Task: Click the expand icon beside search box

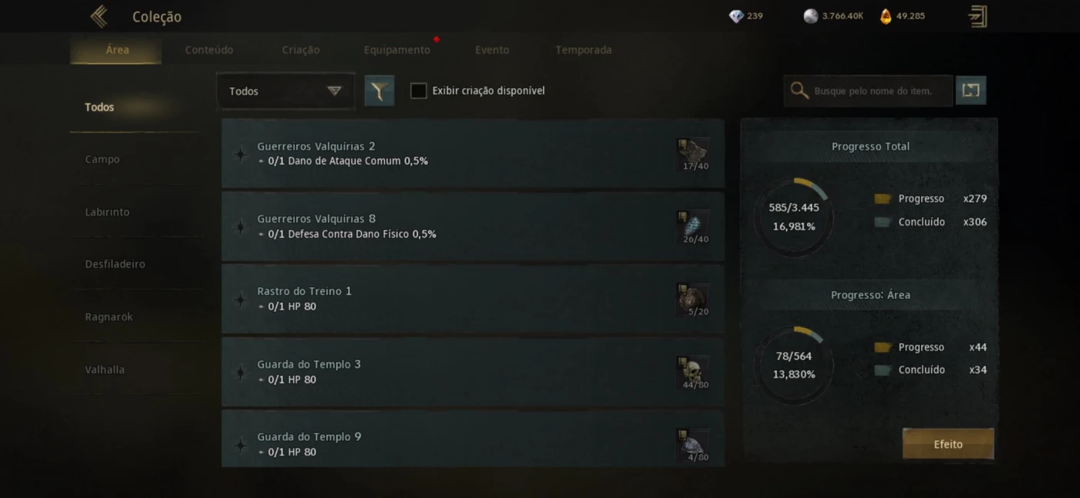Action: pyautogui.click(x=971, y=90)
